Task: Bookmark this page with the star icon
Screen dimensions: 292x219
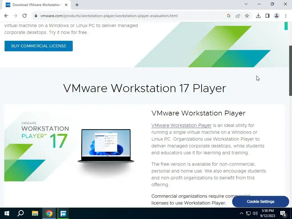Action: 247,16
